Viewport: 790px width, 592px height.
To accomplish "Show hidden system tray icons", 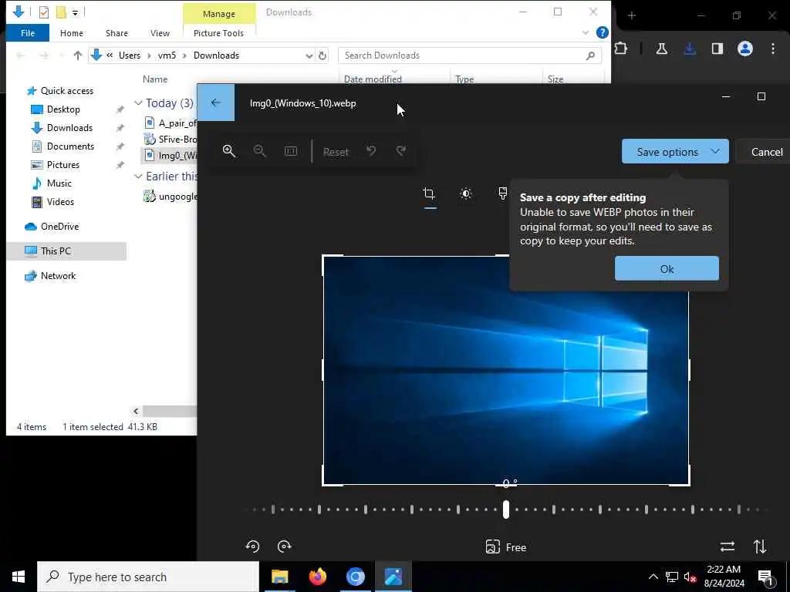I will pos(653,577).
